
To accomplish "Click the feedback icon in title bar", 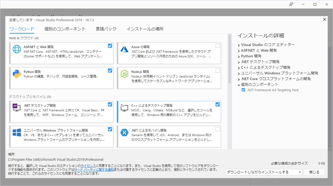I will coord(291,4).
